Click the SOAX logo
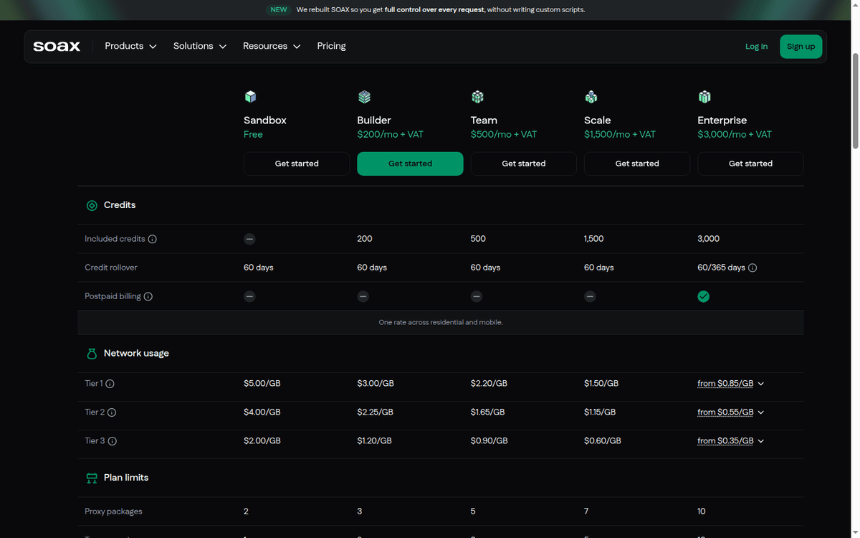This screenshot has height=538, width=860. pos(57,47)
